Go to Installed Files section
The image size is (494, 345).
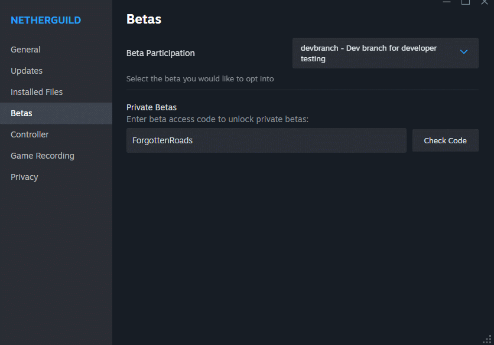pos(37,92)
